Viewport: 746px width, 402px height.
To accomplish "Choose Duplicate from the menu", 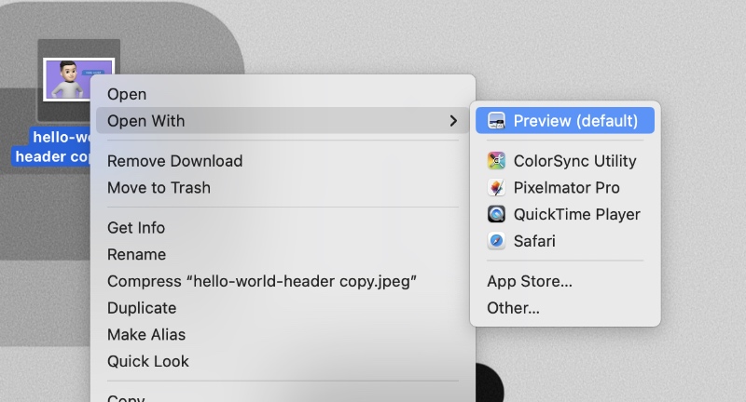I will click(x=142, y=308).
